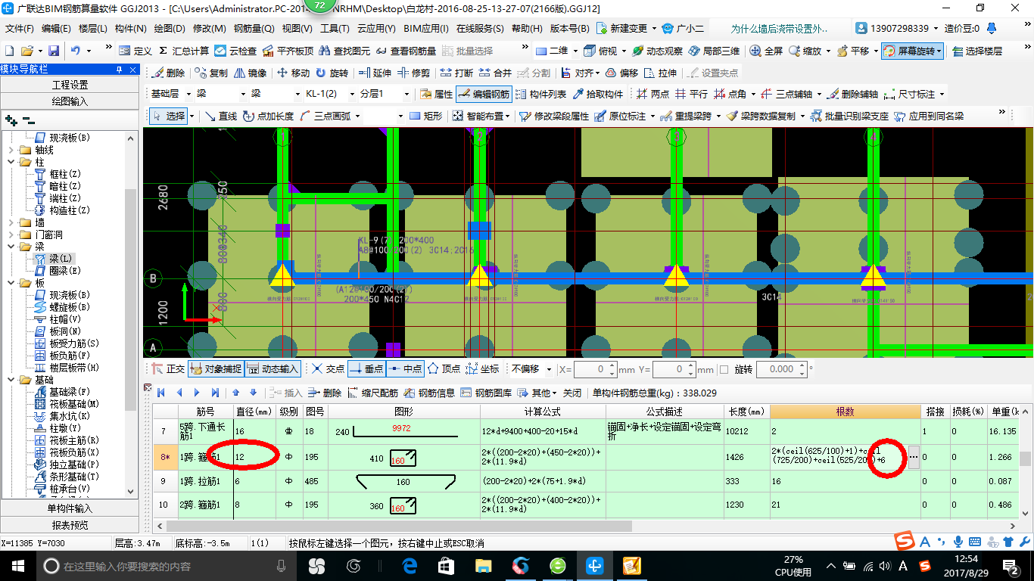Click 全屏 full screen zoom

pyautogui.click(x=767, y=51)
